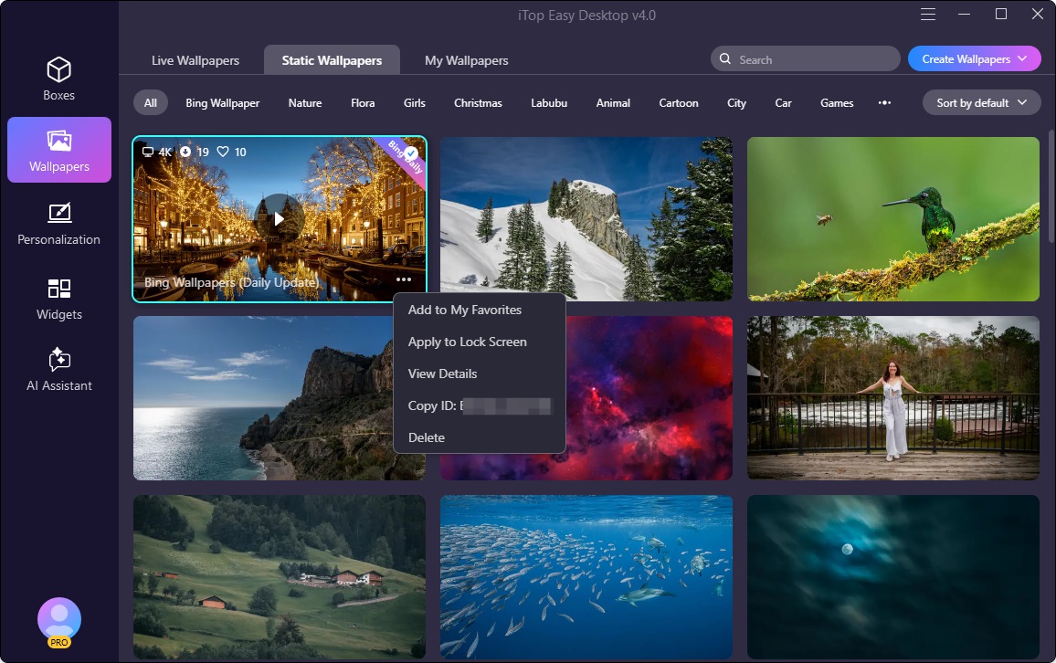1056x663 pixels.
Task: Choose Apply to Lock Screen menu item
Action: [467, 342]
